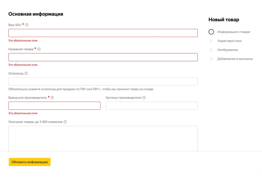Click the FBY штрихкод hint text
The image size is (262, 179).
(x=81, y=89)
